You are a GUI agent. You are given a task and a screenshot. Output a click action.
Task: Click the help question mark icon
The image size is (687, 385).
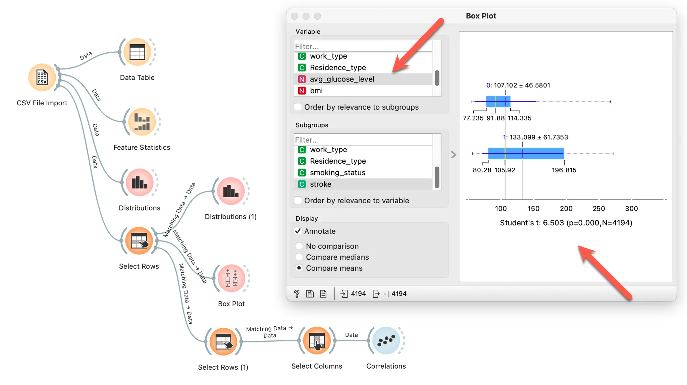point(297,294)
